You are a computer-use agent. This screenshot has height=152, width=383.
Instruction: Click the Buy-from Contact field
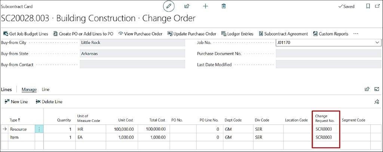pyautogui.click(x=132, y=65)
